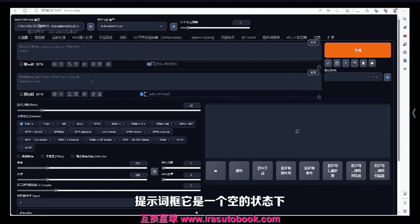Refresh the external VAE model list

tap(173, 27)
